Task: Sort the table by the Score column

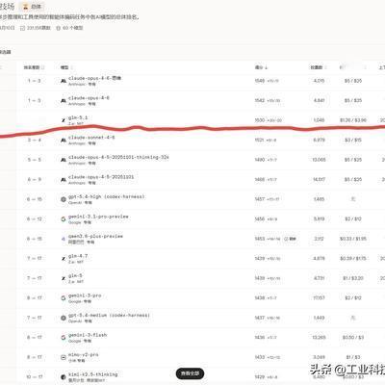Action: (261, 67)
